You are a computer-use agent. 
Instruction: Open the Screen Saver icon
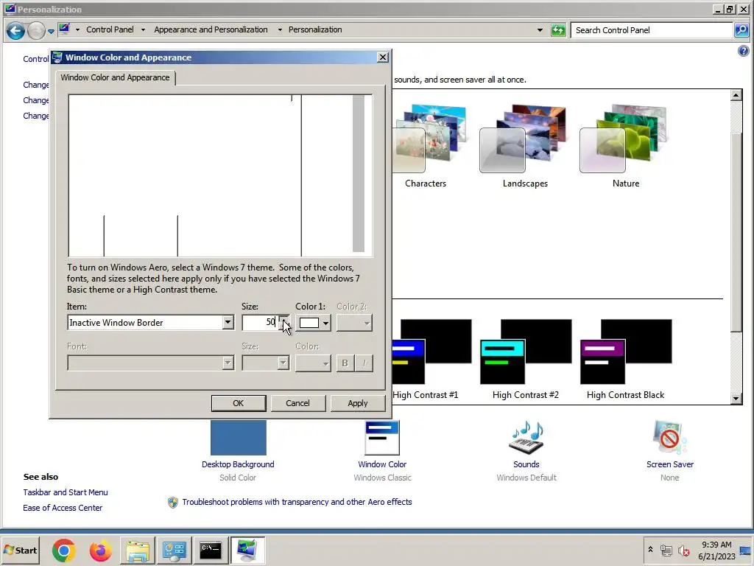pos(670,438)
